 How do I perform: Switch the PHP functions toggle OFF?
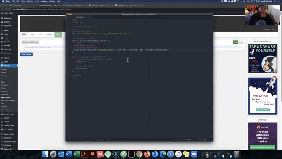(x=241, y=42)
